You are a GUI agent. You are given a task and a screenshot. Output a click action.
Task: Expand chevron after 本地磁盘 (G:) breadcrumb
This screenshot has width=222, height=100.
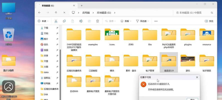pos(115,12)
